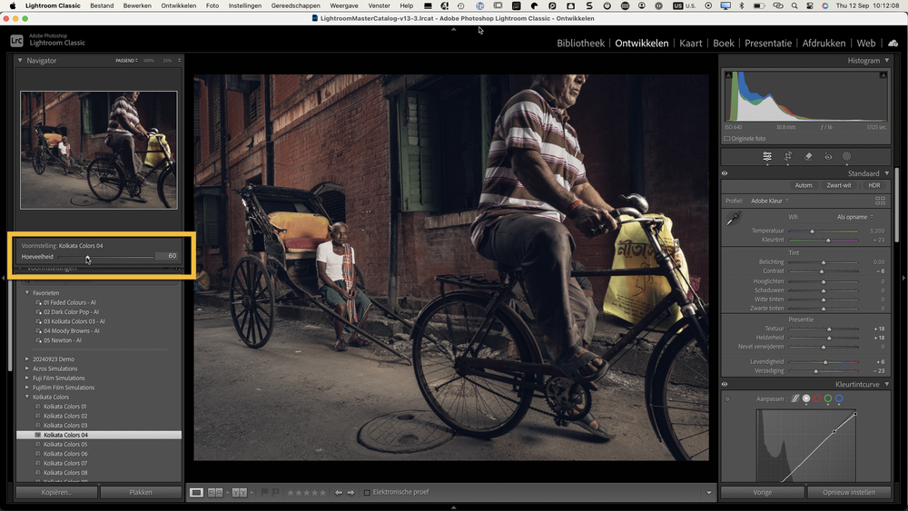Switch to loupe view mode
Screen dimensions: 908x511
coord(196,493)
